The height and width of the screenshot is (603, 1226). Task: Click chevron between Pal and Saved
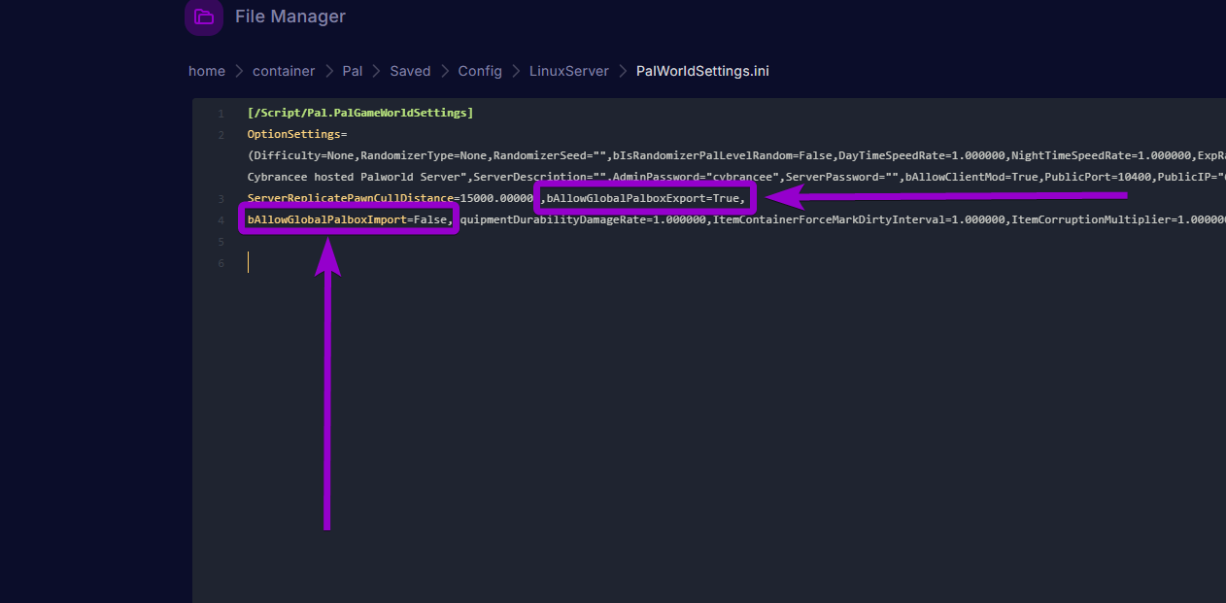[376, 70]
